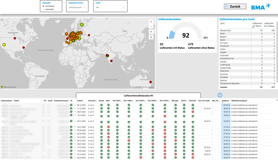Toggle sort arrow under Lieferanten mit Status
This screenshot has width=278, height=160.
[253, 28]
